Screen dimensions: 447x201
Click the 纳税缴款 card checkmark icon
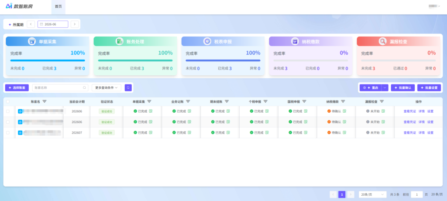(295, 41)
